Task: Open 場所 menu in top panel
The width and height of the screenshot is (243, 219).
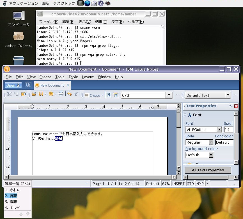Action: pyautogui.click(x=45, y=3)
